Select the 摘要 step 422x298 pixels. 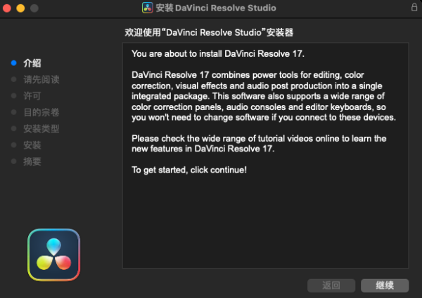32,162
